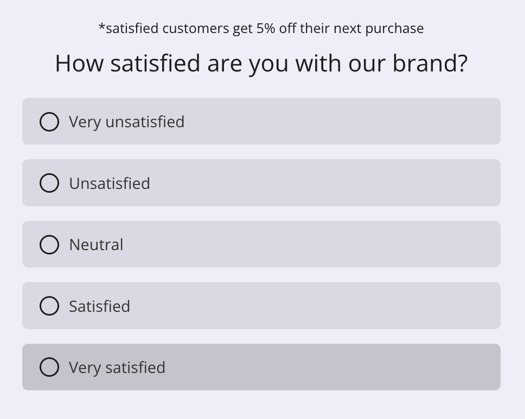Screen dimensions: 525x419
Task: Click the 'Satisfied' option label
Action: 99,306
